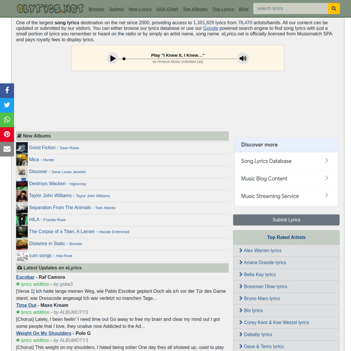Viewport: 351px width, 351px height.
Task: Open Mica album title link
Action: coord(34,160)
